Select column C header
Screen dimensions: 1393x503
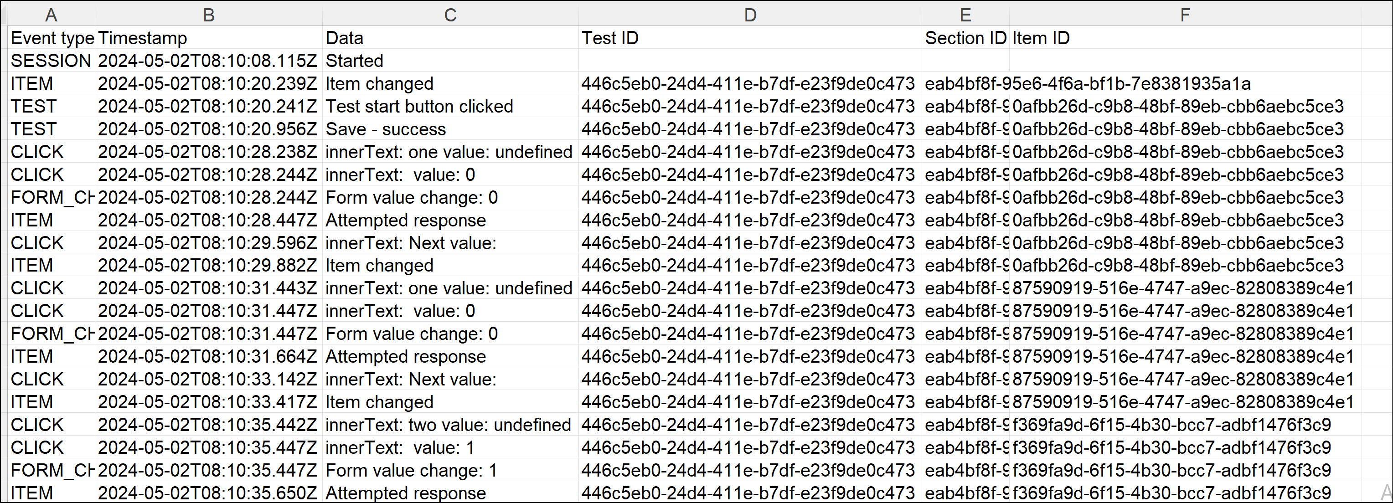coord(450,15)
